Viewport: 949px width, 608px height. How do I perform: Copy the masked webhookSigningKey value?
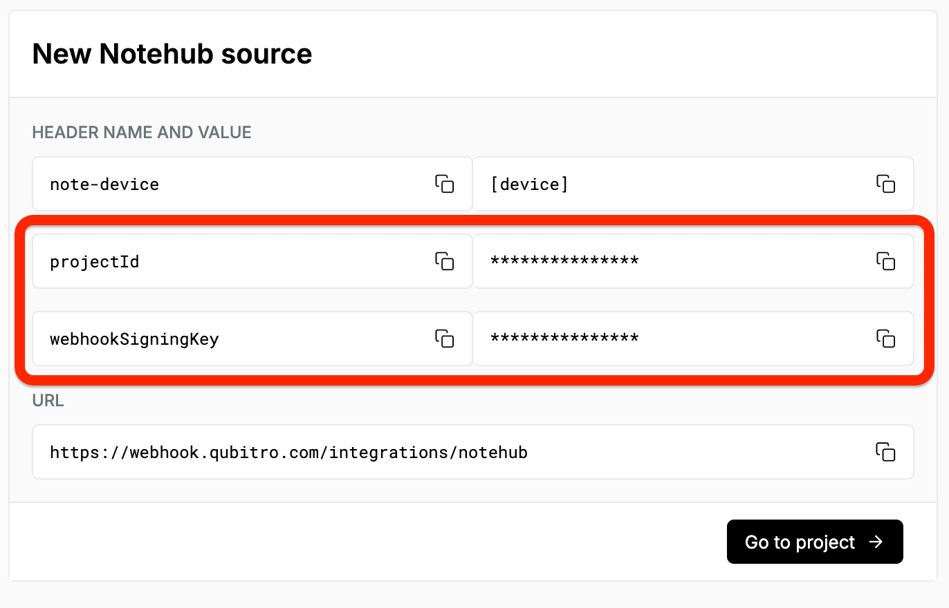(885, 339)
